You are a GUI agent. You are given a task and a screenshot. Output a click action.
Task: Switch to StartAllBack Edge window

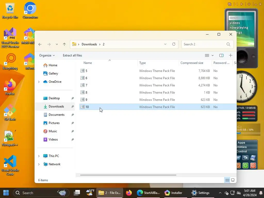(x=148, y=193)
